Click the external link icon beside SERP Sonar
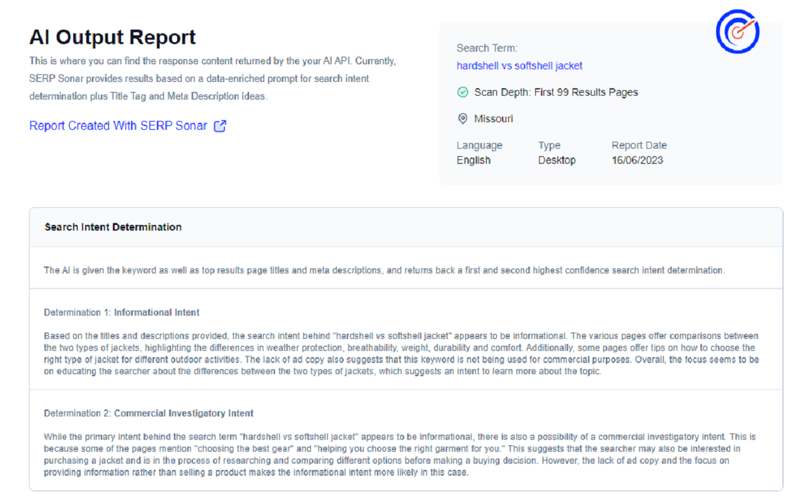The image size is (807, 504). click(x=220, y=126)
